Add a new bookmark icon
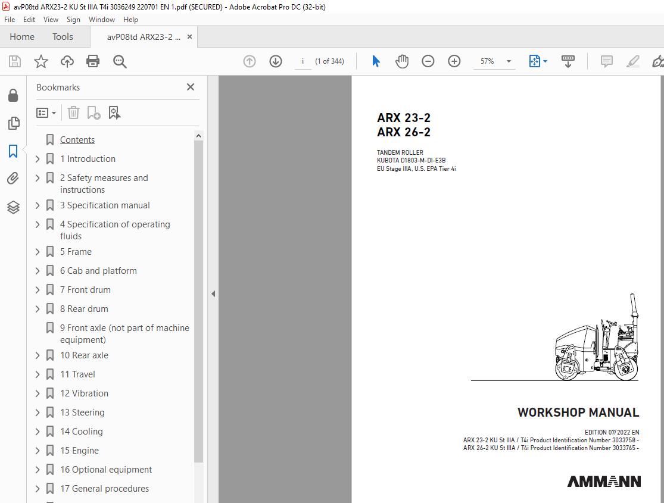Image resolution: width=664 pixels, height=503 pixels. (93, 113)
